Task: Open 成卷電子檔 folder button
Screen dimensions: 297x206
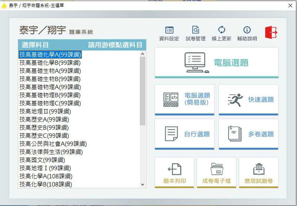Action: 216,172
